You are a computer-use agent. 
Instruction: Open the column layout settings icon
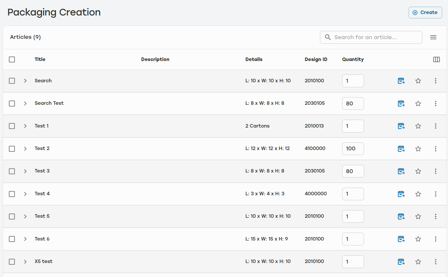[x=436, y=60]
